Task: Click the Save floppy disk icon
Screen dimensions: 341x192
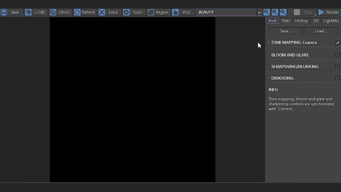Action: [3, 12]
